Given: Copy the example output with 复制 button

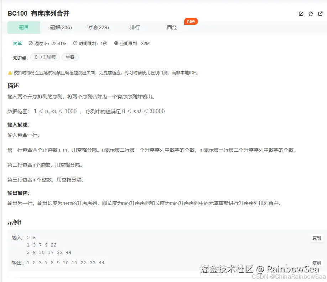Looking at the screenshot, I should [x=316, y=262].
